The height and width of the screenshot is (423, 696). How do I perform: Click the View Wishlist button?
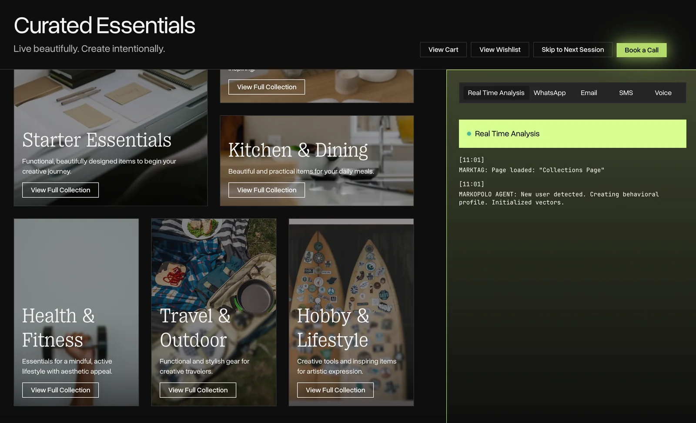[x=499, y=50]
